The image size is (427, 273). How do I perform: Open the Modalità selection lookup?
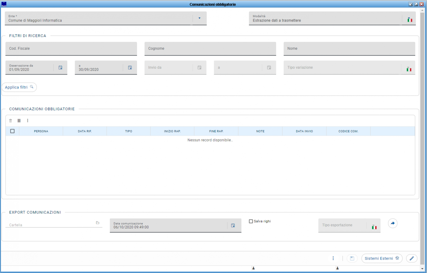pos(410,20)
